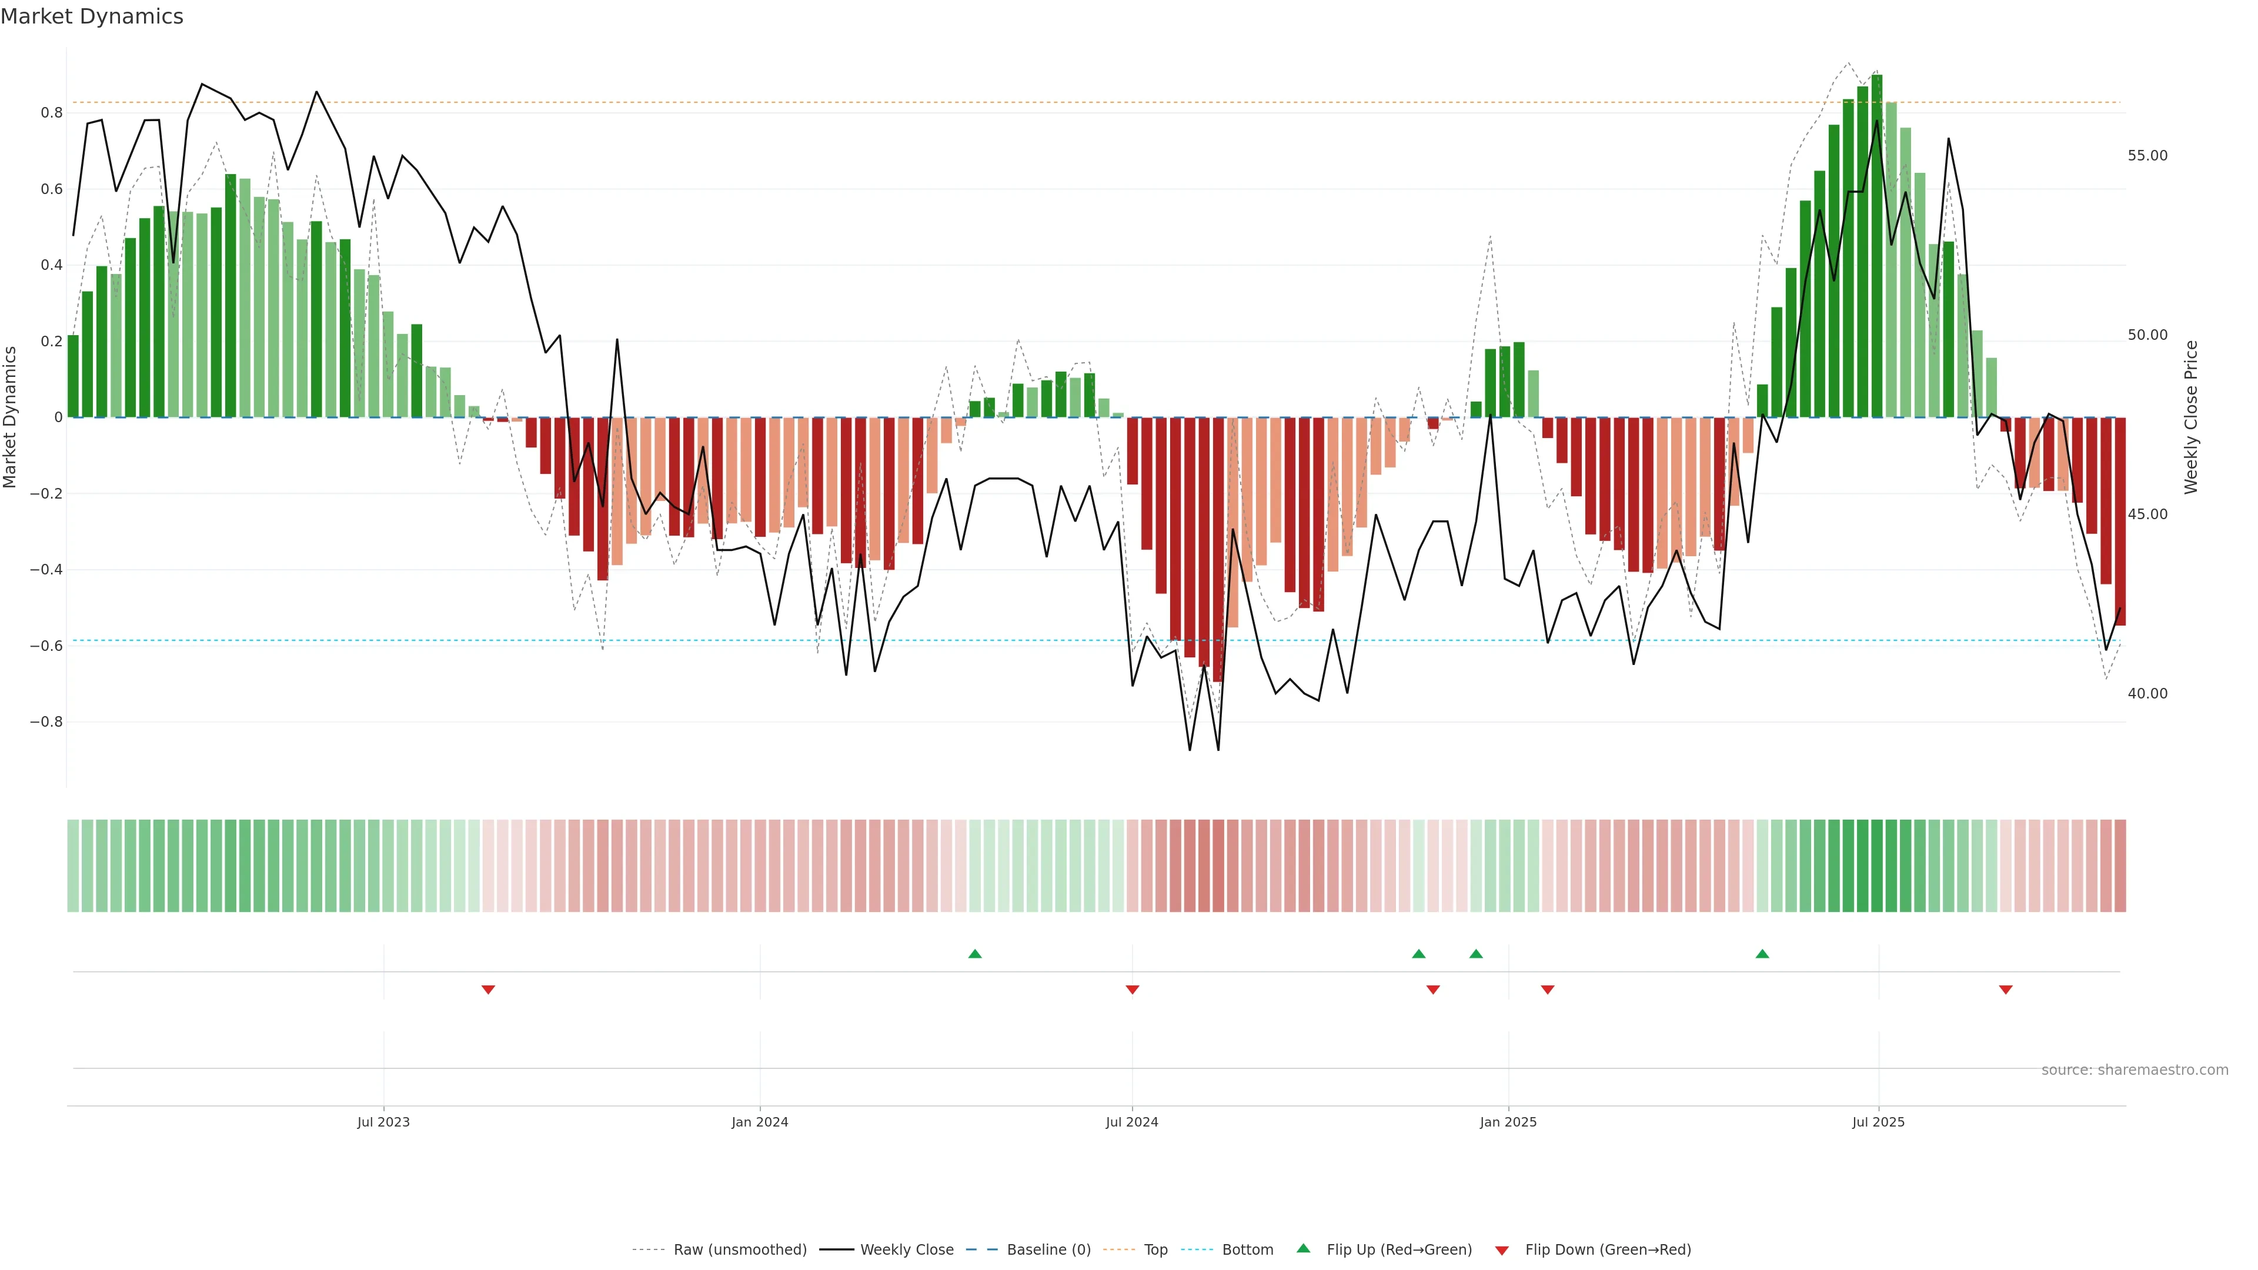The width and height of the screenshot is (2258, 1270).
Task: Click the red Flip Down marker just after Jan 2025
Action: coord(1547,990)
